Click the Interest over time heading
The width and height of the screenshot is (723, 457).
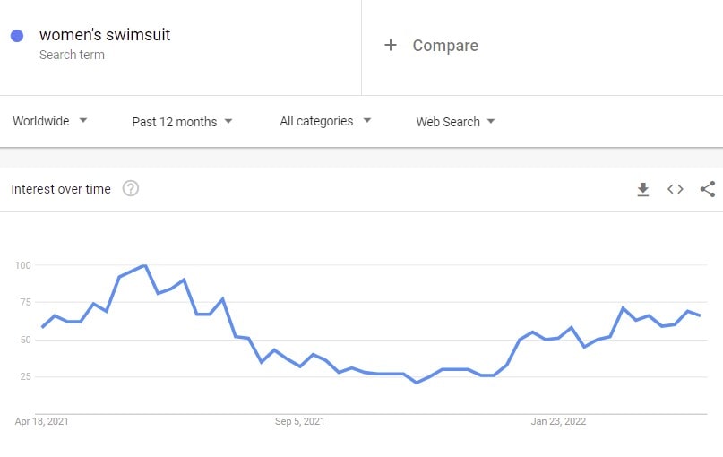(x=61, y=189)
